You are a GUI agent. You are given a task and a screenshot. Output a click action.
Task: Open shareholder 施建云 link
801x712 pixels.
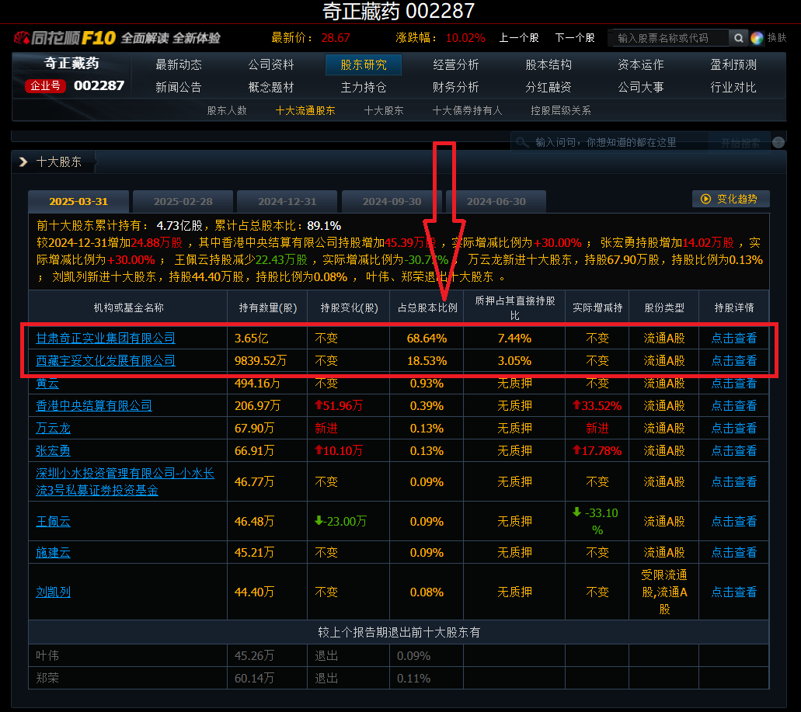53,553
